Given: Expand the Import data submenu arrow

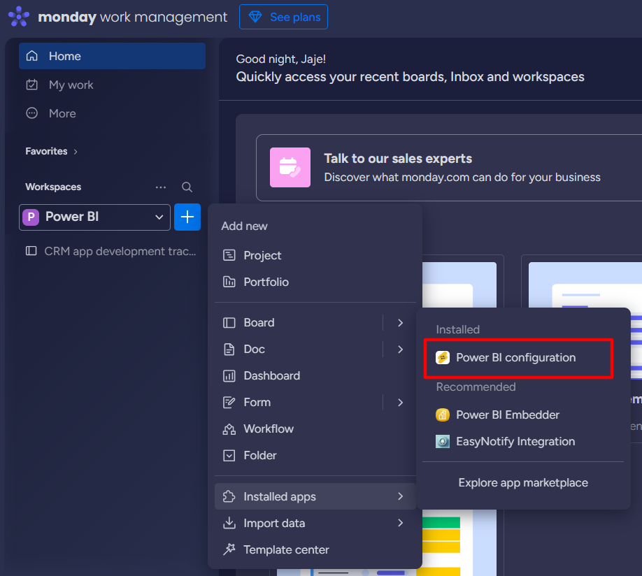Looking at the screenshot, I should tap(401, 523).
